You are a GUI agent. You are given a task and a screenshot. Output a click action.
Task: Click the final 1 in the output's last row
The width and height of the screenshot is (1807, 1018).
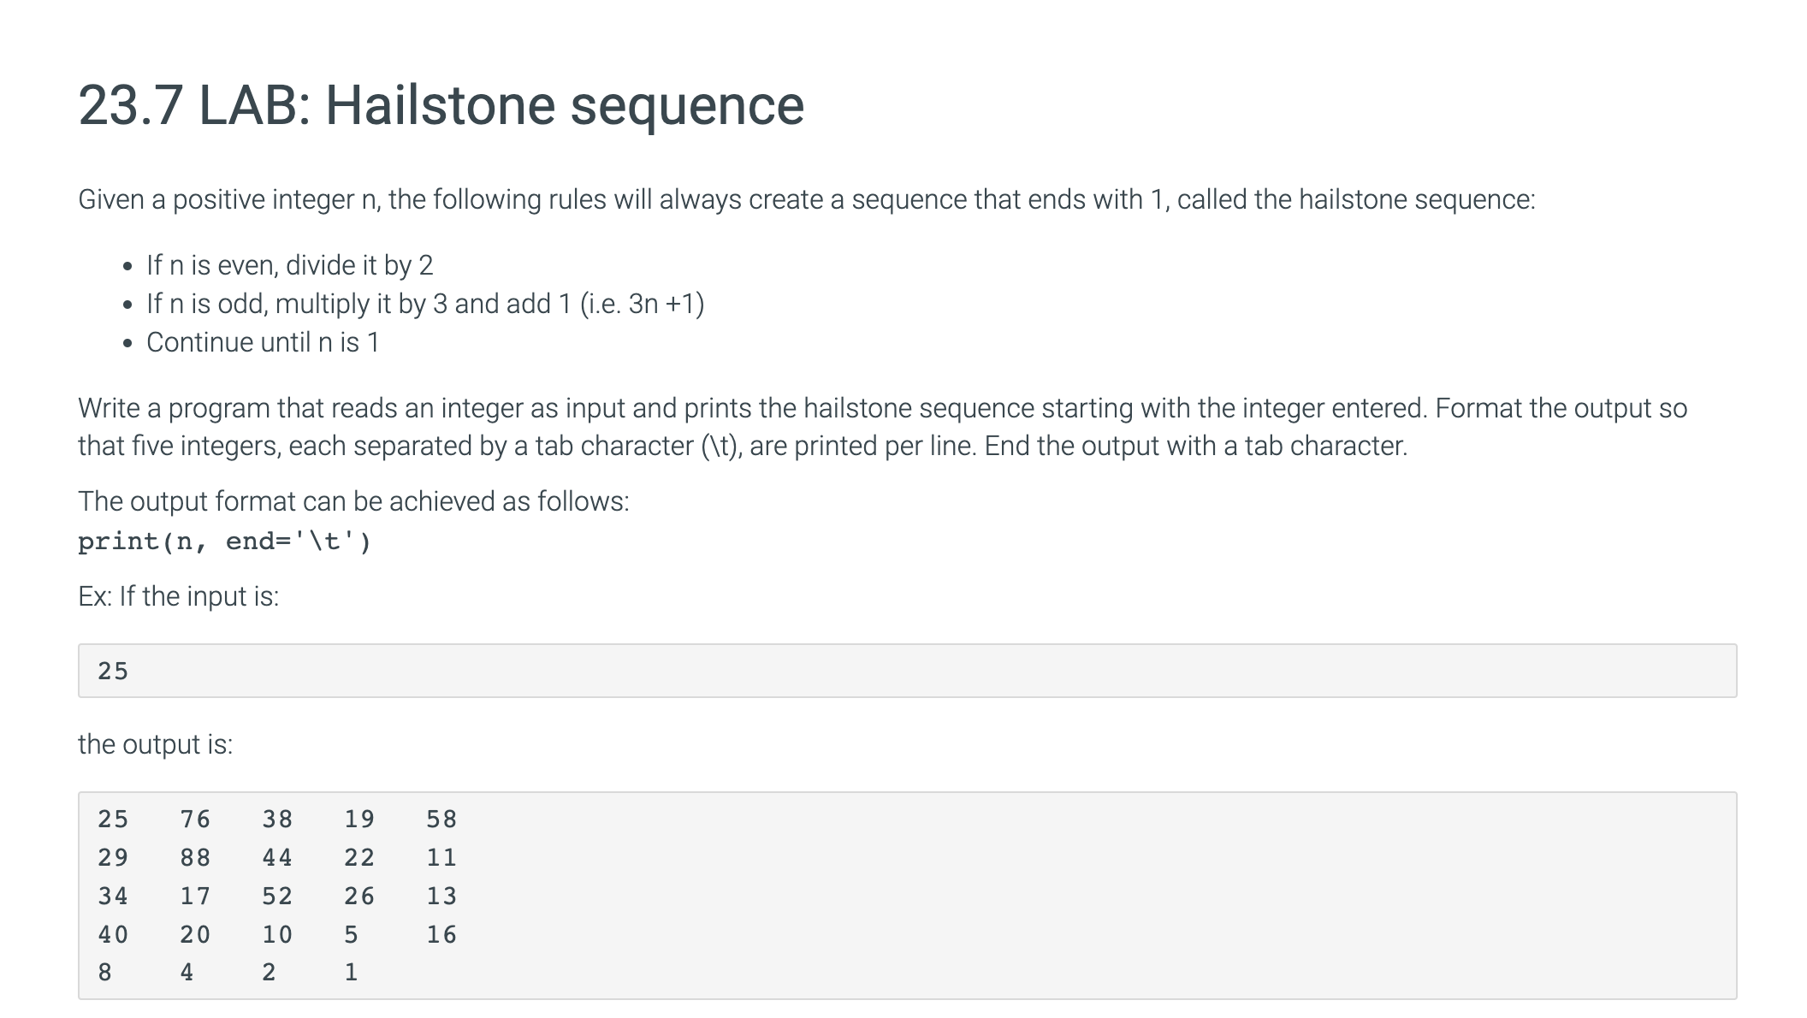[351, 973]
